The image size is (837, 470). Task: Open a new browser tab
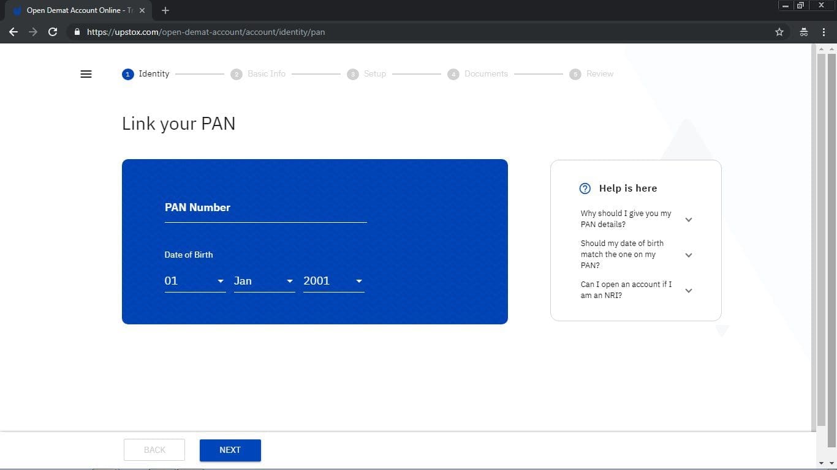coord(165,10)
